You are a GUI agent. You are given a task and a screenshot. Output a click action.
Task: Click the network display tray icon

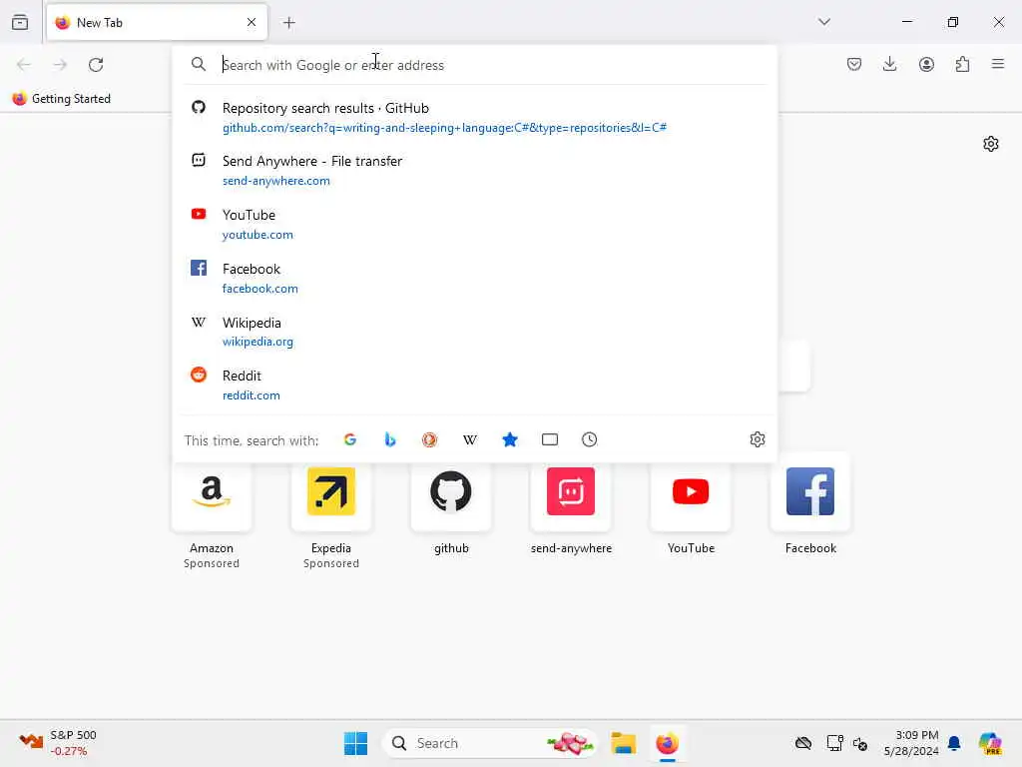click(x=834, y=743)
